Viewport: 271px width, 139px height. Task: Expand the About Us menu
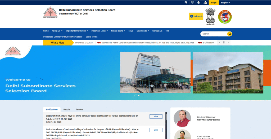[x=57, y=31]
